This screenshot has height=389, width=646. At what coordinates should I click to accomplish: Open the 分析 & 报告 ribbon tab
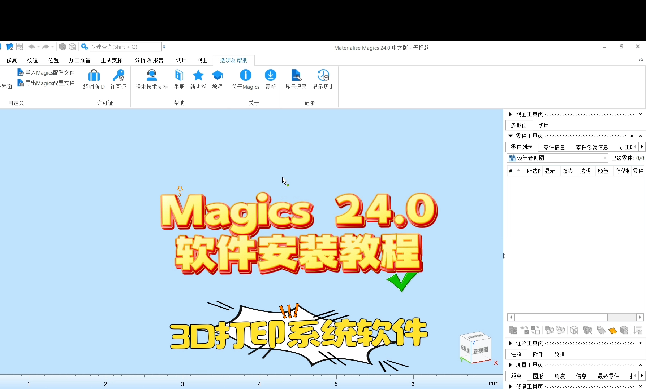149,60
